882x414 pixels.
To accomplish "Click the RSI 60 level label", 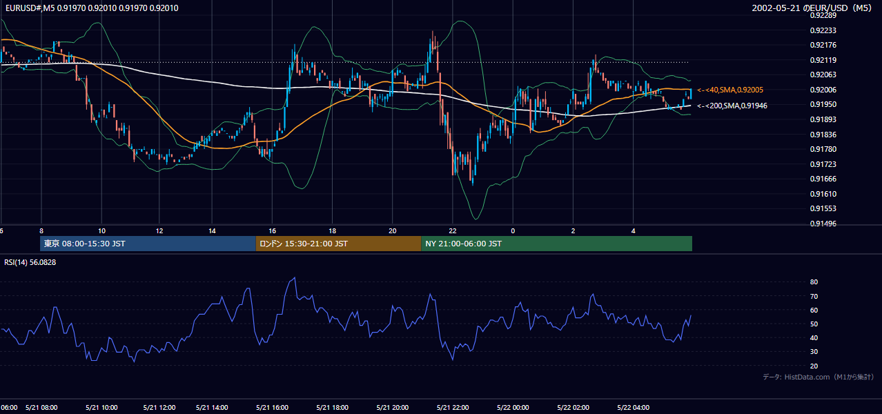I will (x=814, y=310).
